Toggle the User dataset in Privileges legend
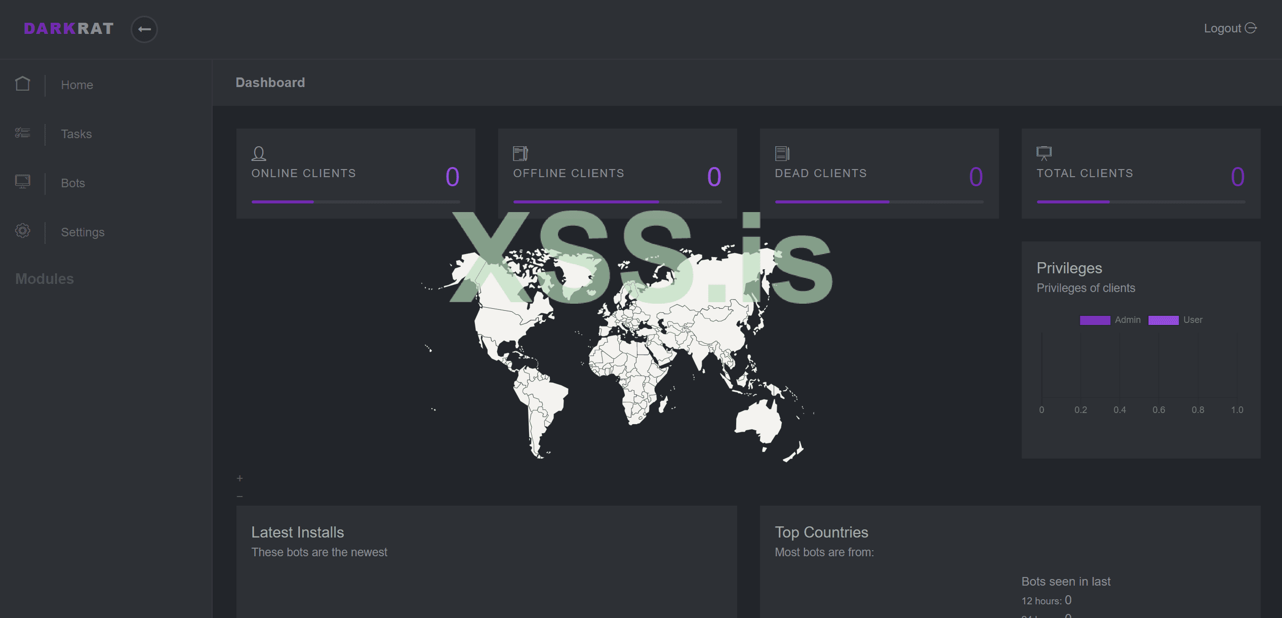Screen dimensions: 1282x618 coord(1164,320)
